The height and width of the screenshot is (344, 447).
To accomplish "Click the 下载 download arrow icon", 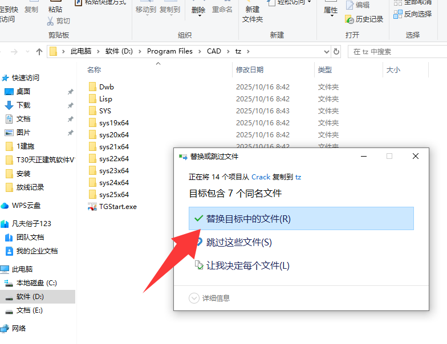I will click(x=9, y=105).
